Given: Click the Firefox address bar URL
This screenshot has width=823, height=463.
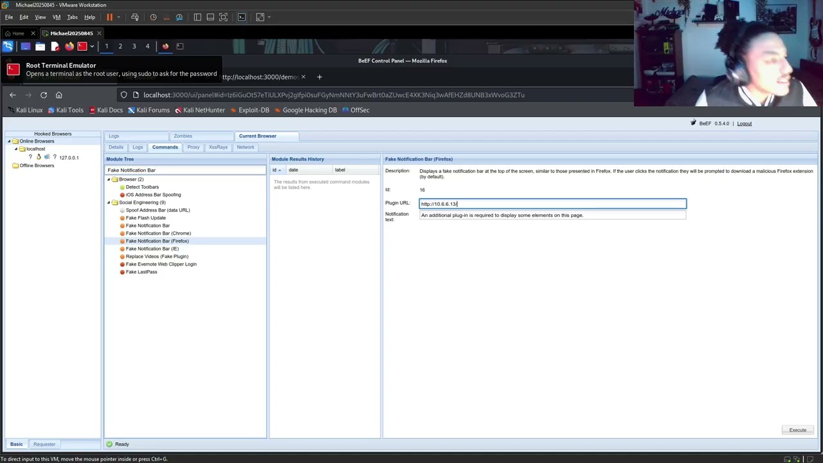Looking at the screenshot, I should [334, 95].
